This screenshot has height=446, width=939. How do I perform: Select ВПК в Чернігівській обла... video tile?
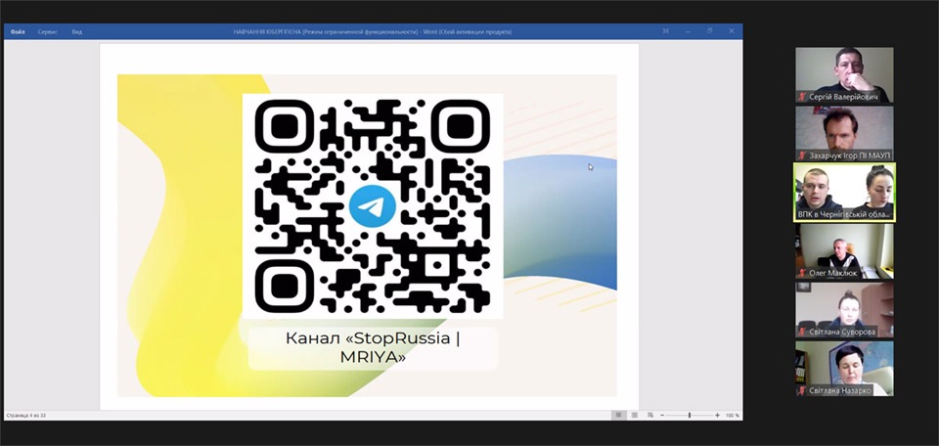click(x=844, y=192)
